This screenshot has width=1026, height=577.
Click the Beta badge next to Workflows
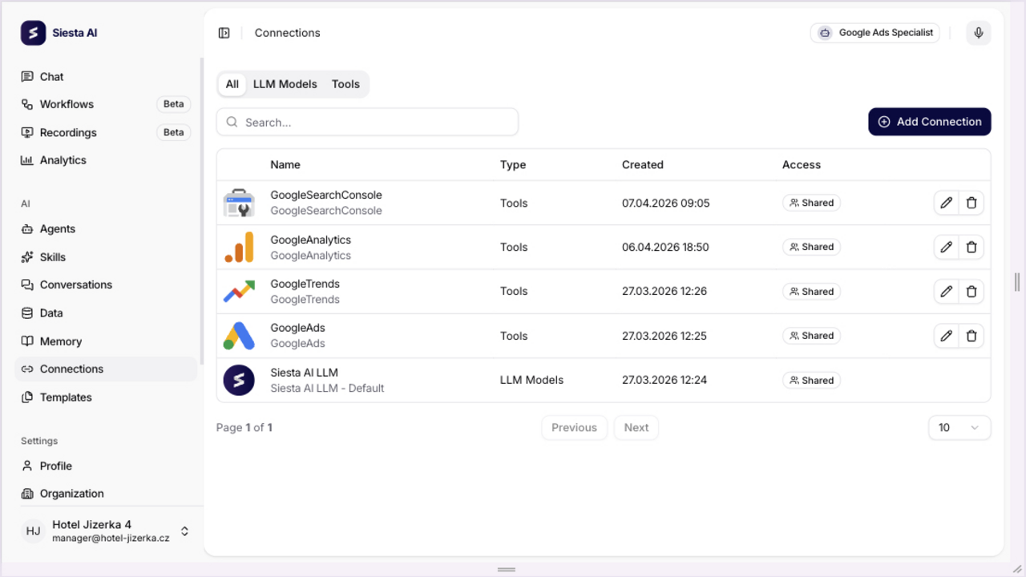tap(174, 104)
